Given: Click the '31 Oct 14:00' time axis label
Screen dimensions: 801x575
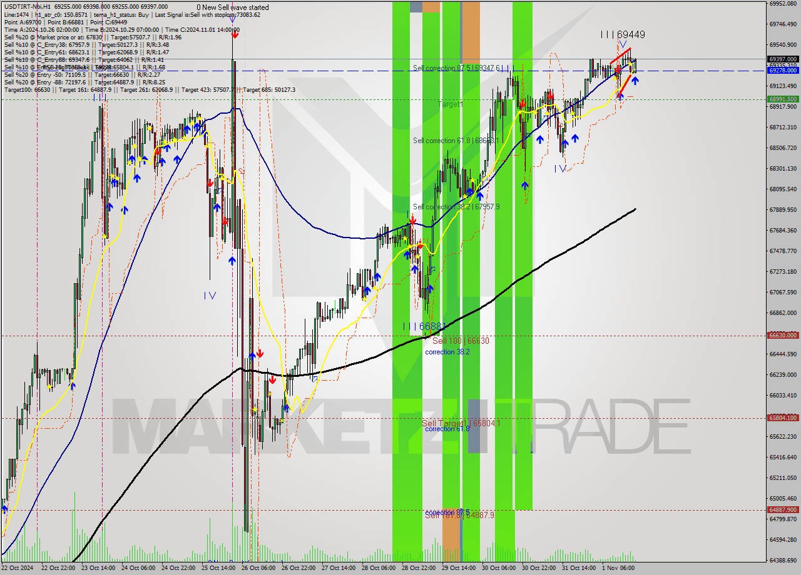Looking at the screenshot, I should pos(579,567).
